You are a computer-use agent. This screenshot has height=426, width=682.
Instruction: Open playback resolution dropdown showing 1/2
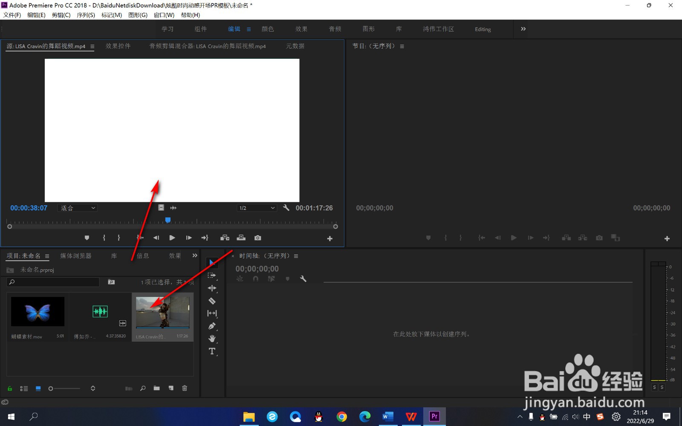(x=257, y=208)
